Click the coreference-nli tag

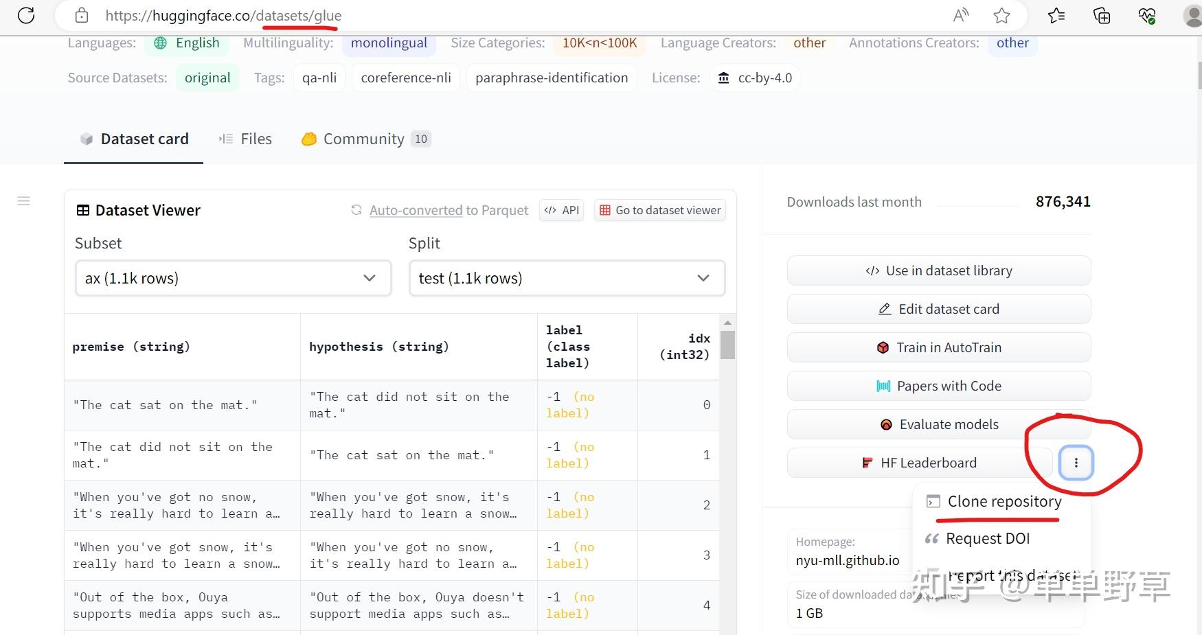coord(406,78)
